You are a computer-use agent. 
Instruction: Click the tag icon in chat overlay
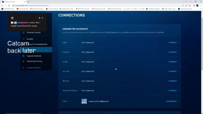tap(39, 18)
